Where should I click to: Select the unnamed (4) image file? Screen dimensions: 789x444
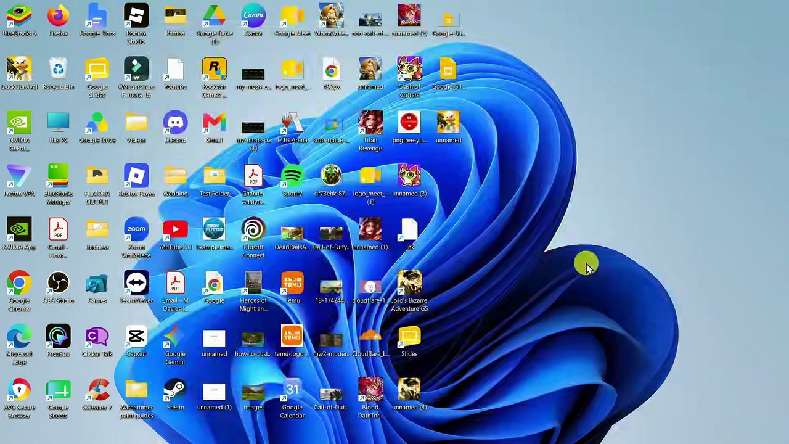click(x=409, y=390)
